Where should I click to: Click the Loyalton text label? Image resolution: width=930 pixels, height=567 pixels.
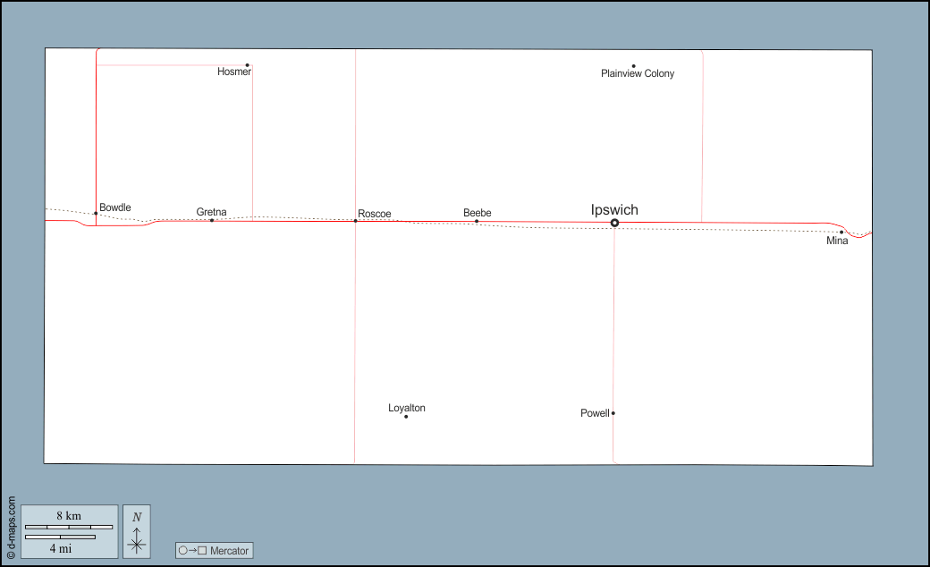(x=407, y=408)
